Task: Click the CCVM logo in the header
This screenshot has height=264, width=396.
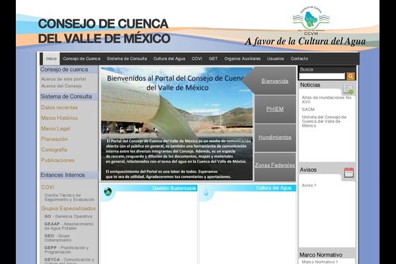Action: [x=311, y=20]
